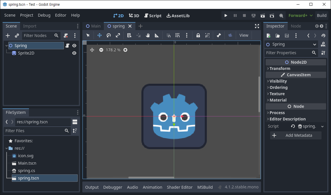Load an existing resource in Inspector
The height and width of the screenshot is (195, 331).
(x=278, y=36)
